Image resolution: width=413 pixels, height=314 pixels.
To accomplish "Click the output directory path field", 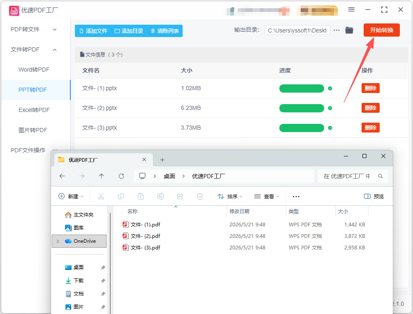I will (297, 30).
